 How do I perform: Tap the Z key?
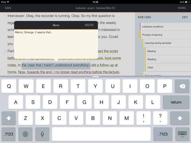25,118
